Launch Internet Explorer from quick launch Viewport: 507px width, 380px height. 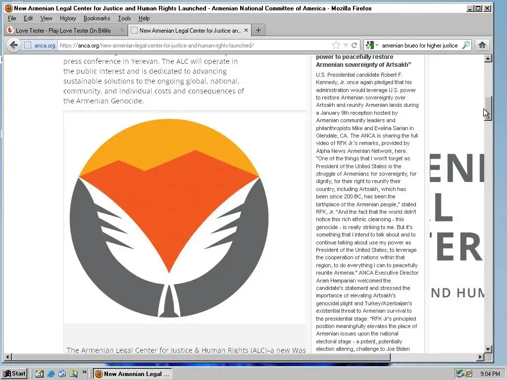(x=51, y=374)
